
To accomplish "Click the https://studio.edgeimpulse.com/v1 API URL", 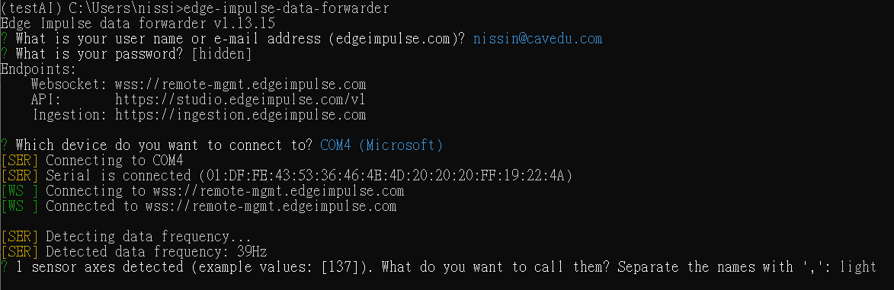I will pos(240,100).
